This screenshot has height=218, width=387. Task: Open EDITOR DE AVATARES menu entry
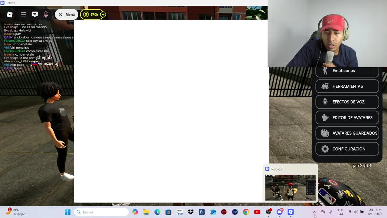pyautogui.click(x=347, y=118)
